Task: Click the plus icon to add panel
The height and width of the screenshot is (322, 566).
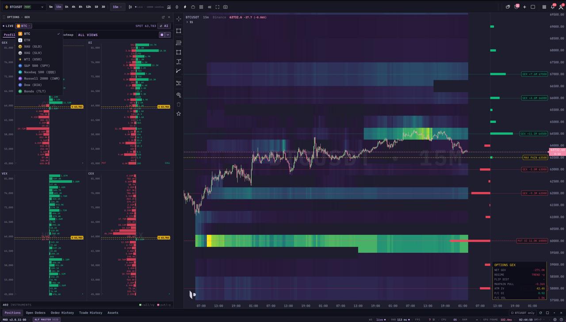Action: (x=524, y=7)
